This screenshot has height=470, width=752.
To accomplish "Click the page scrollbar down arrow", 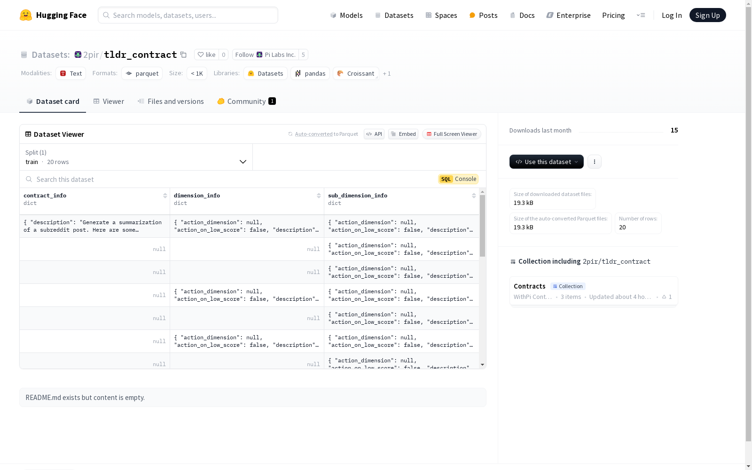I will pos(748,466).
